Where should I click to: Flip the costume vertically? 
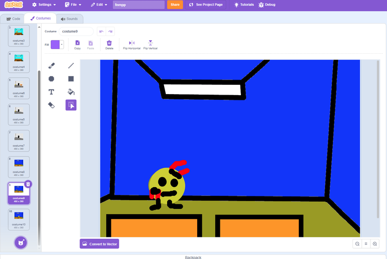click(150, 45)
